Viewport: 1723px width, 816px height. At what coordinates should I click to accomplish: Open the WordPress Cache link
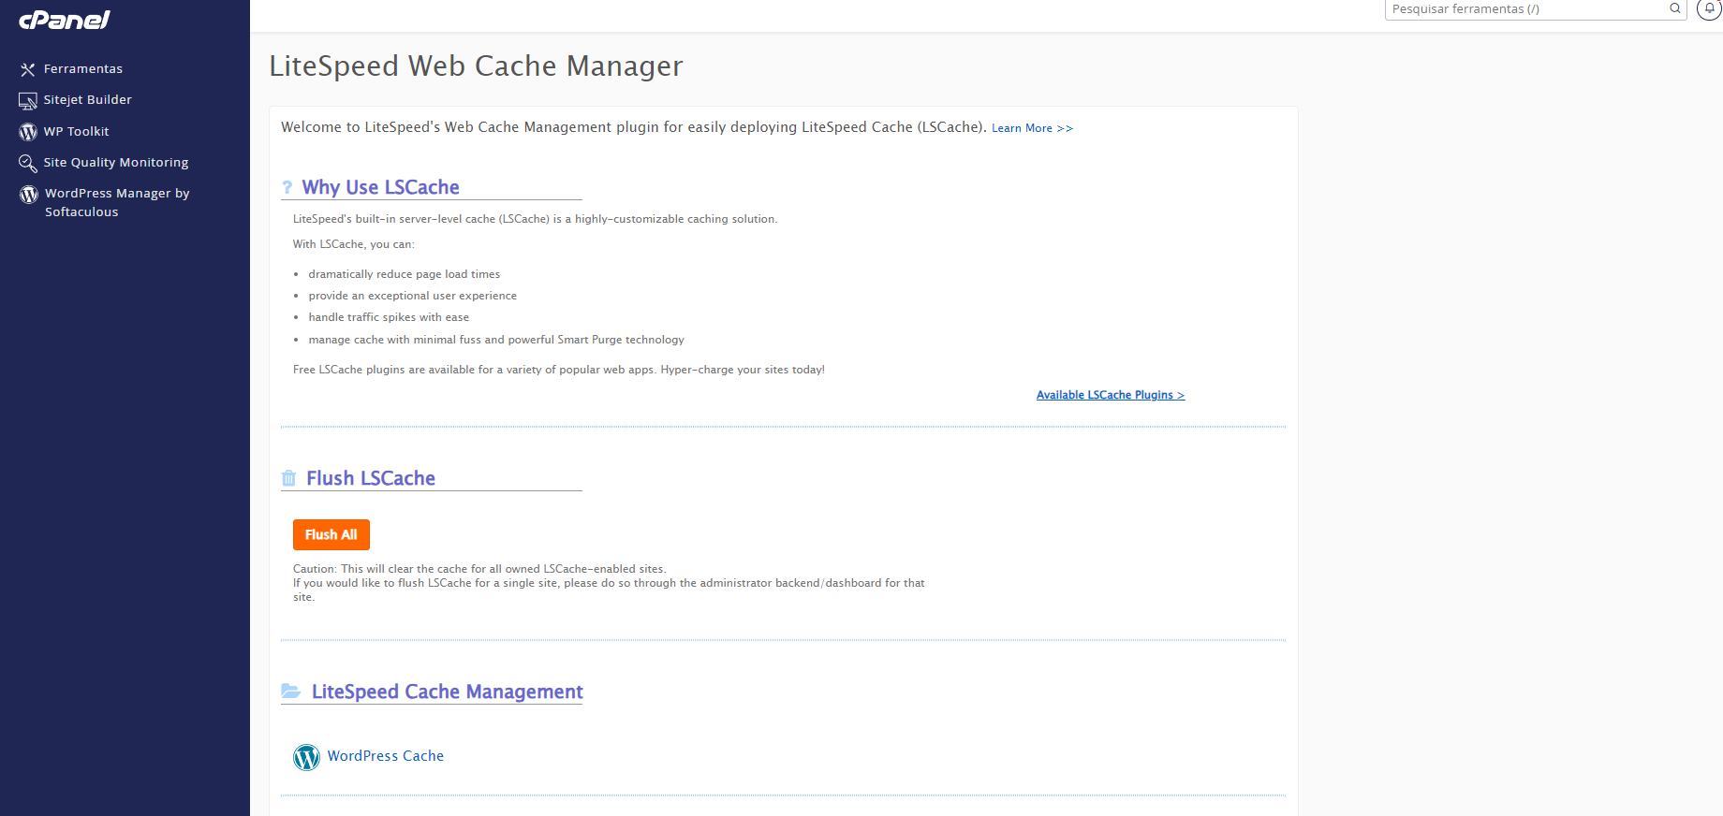386,756
